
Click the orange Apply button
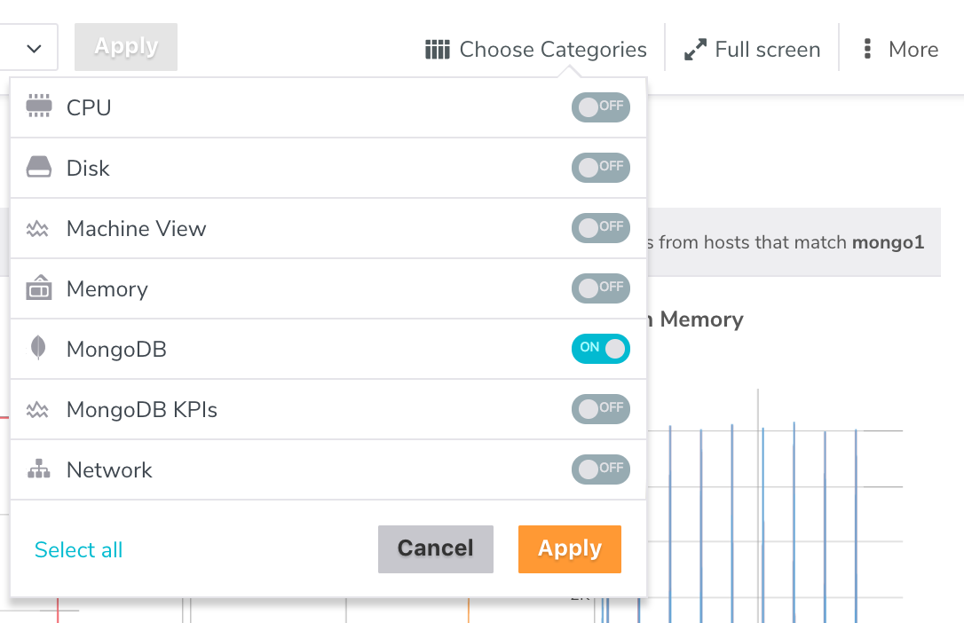[x=569, y=548]
